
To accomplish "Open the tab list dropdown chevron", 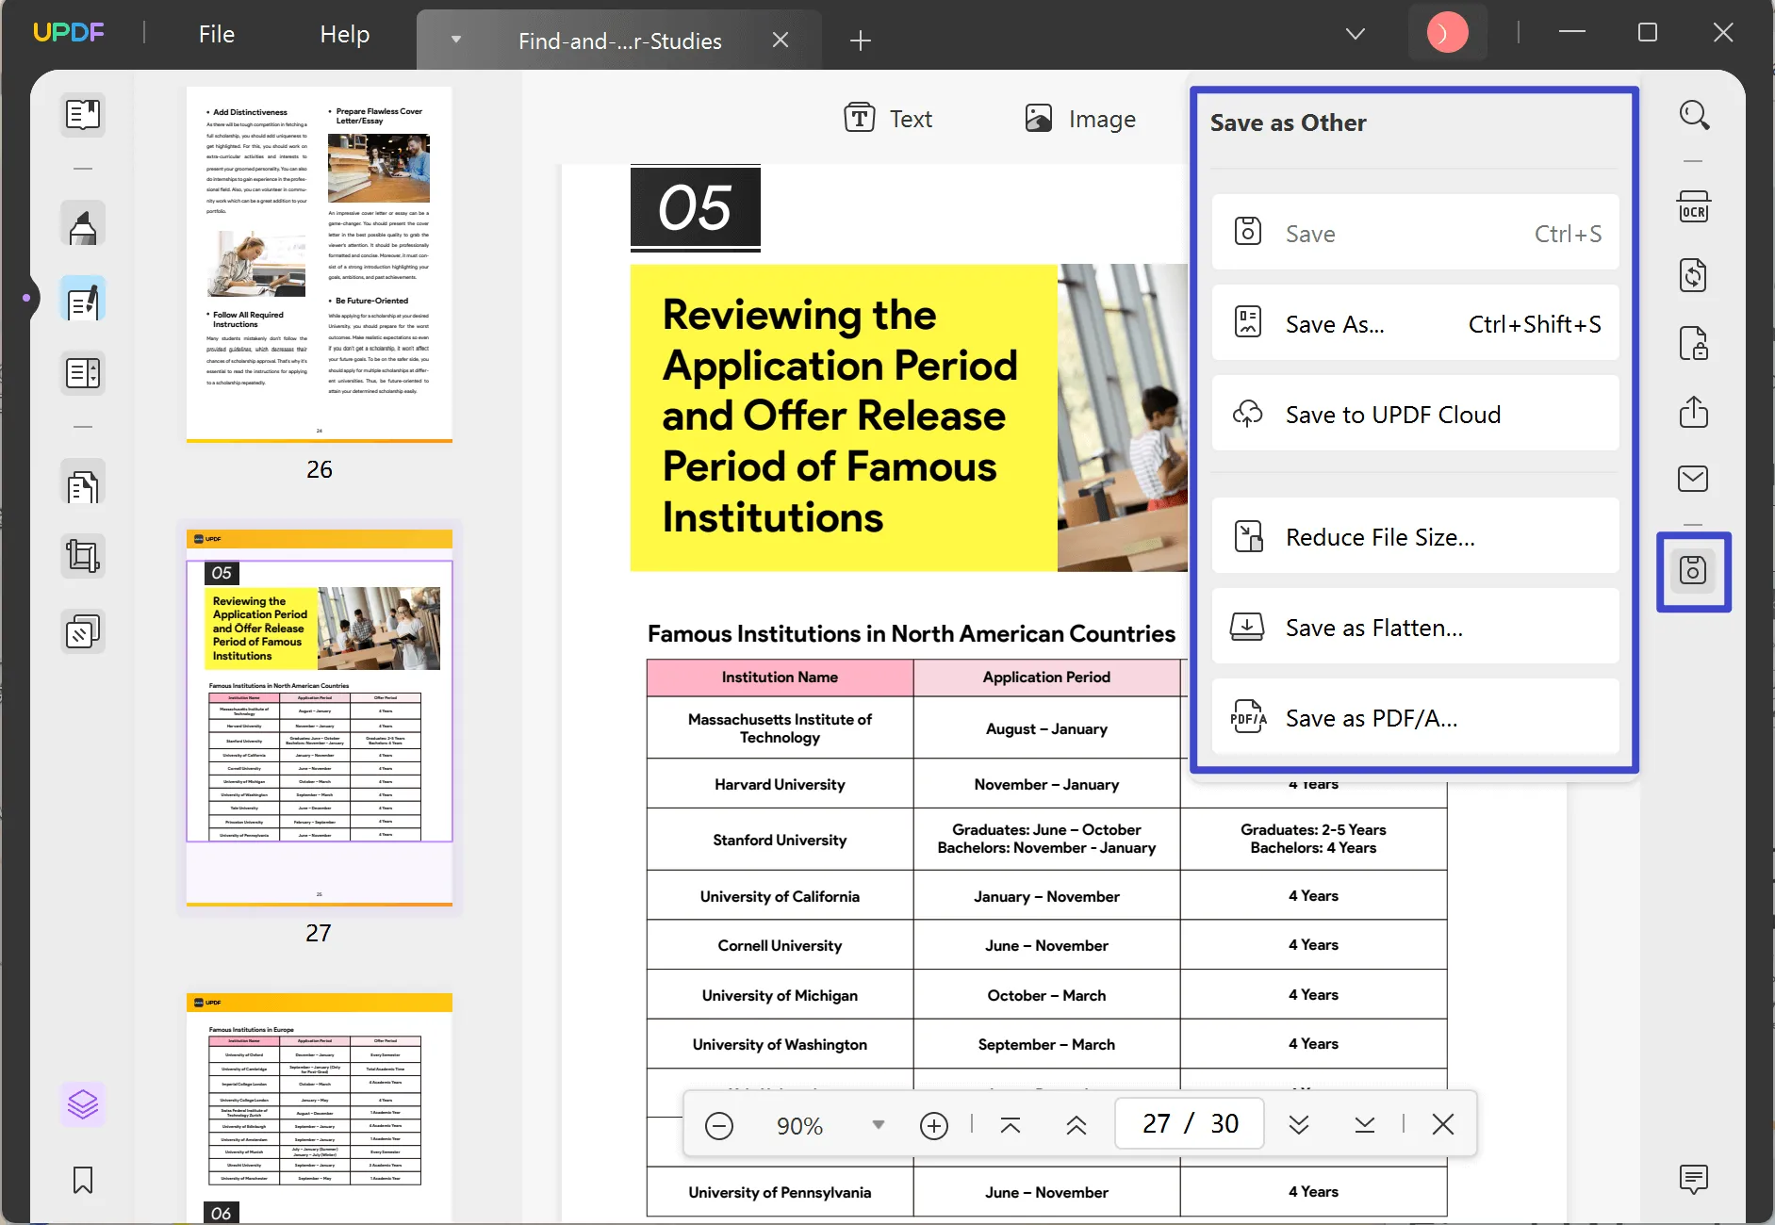I will pos(1355,35).
